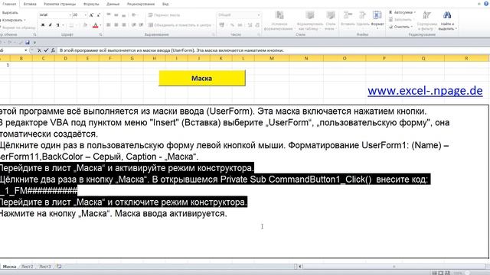Align text to top of cell

click(x=109, y=15)
